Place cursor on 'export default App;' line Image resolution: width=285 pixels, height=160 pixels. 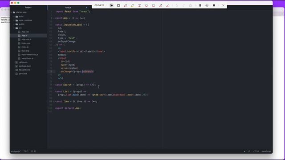(x=68, y=108)
